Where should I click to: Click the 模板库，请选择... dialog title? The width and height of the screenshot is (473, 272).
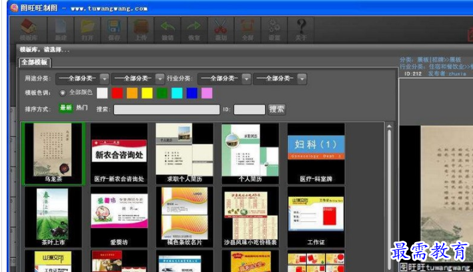pos(45,50)
